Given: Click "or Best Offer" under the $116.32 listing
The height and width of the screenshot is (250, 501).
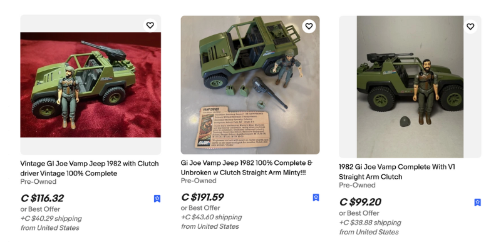Looking at the screenshot, I should pyautogui.click(x=40, y=209).
